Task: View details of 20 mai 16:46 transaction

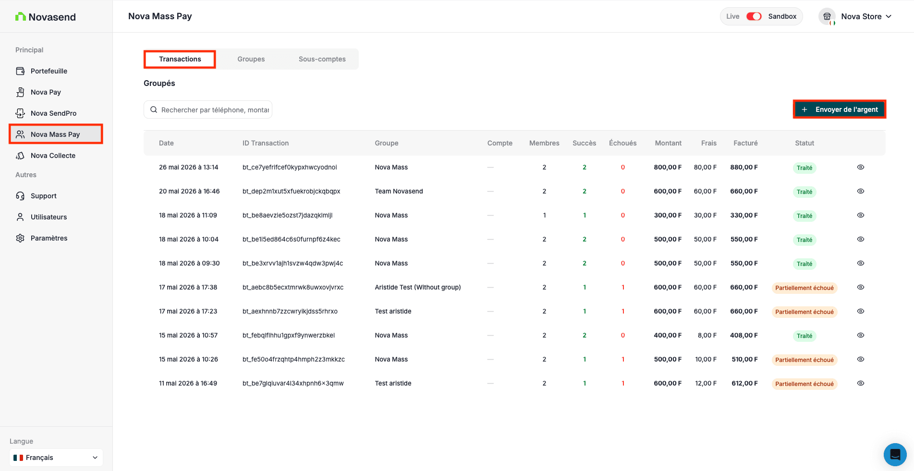Action: coord(861,191)
